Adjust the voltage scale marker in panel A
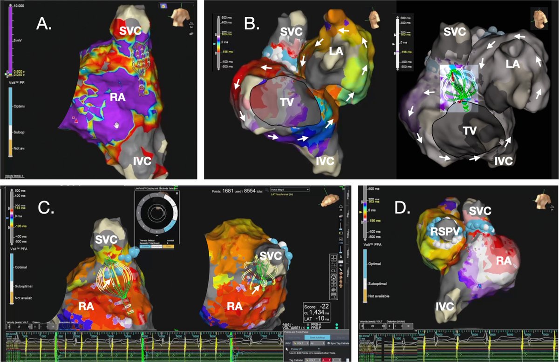Viewport: 559px width, 362px height. click(6, 74)
